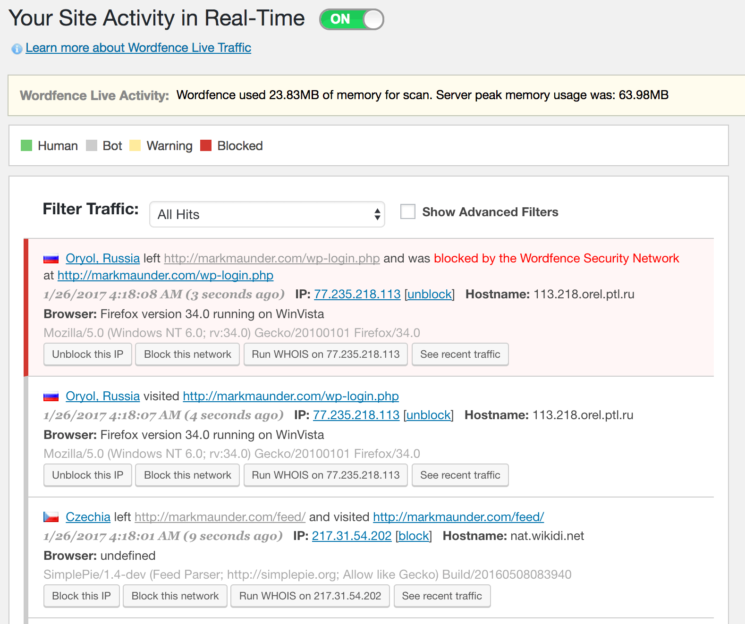Click the yellow Warning legend swatch

[135, 145]
